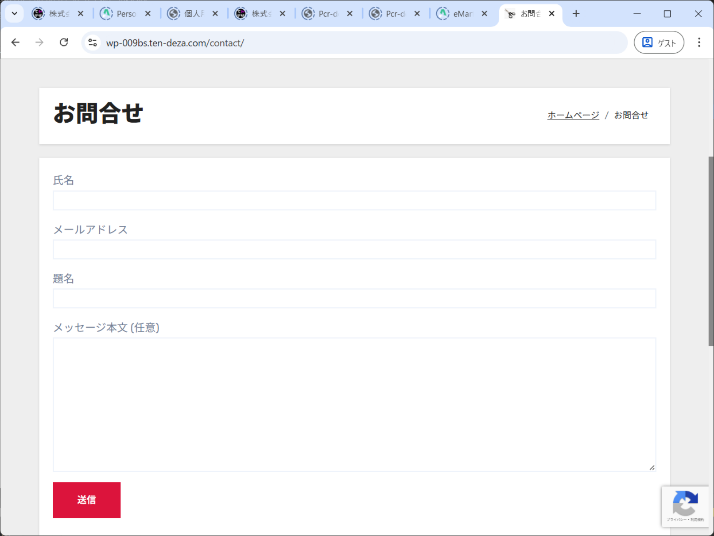Viewport: 714px width, 536px height.
Task: Reload the contact page
Action: tap(64, 42)
